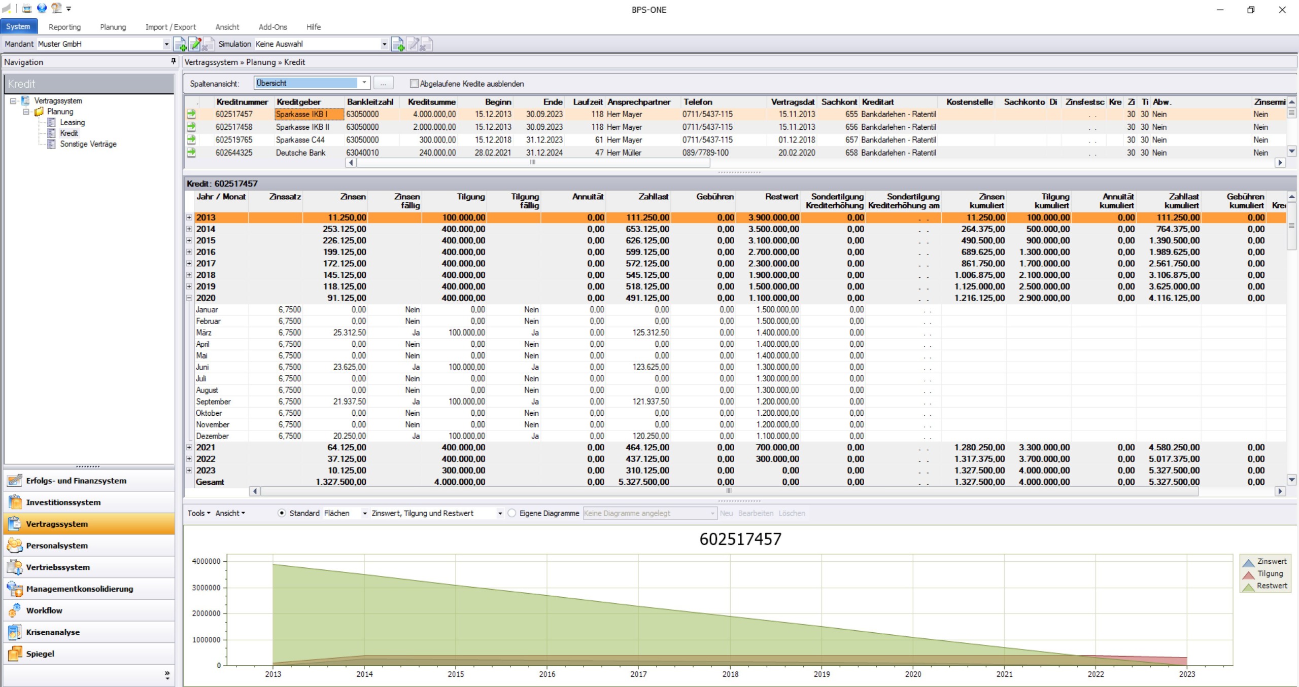This screenshot has width=1299, height=687.
Task: Open the Add-Ons menu
Action: coord(272,27)
